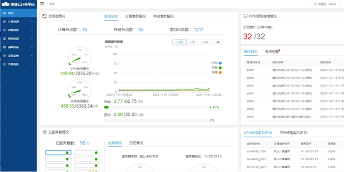Click the CPU使用情况 gauge dial
Image resolution: width=344 pixels, height=172 pixels.
pyautogui.click(x=79, y=56)
